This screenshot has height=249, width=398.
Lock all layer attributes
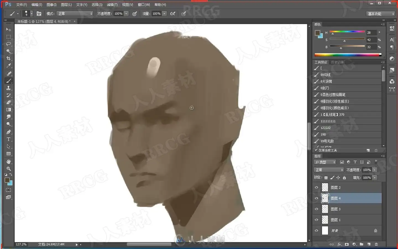[344, 178]
